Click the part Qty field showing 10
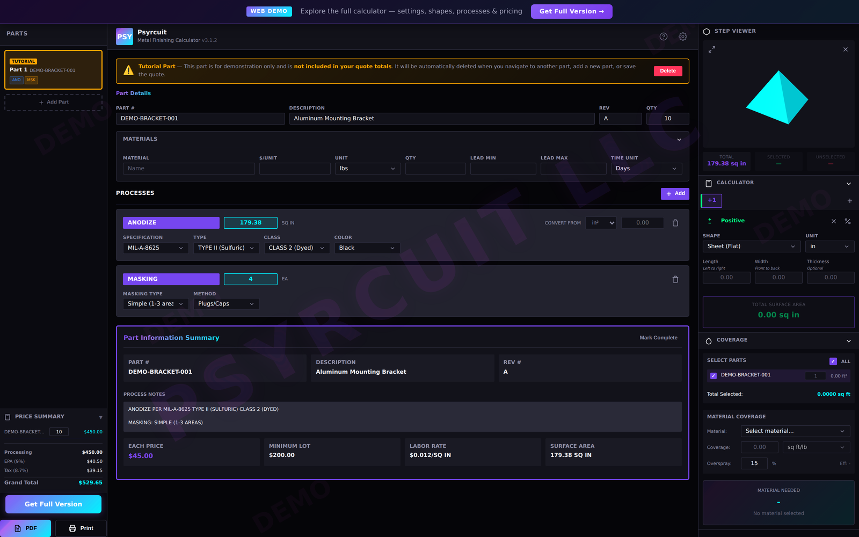Screen dimensions: 859x537 point(668,119)
